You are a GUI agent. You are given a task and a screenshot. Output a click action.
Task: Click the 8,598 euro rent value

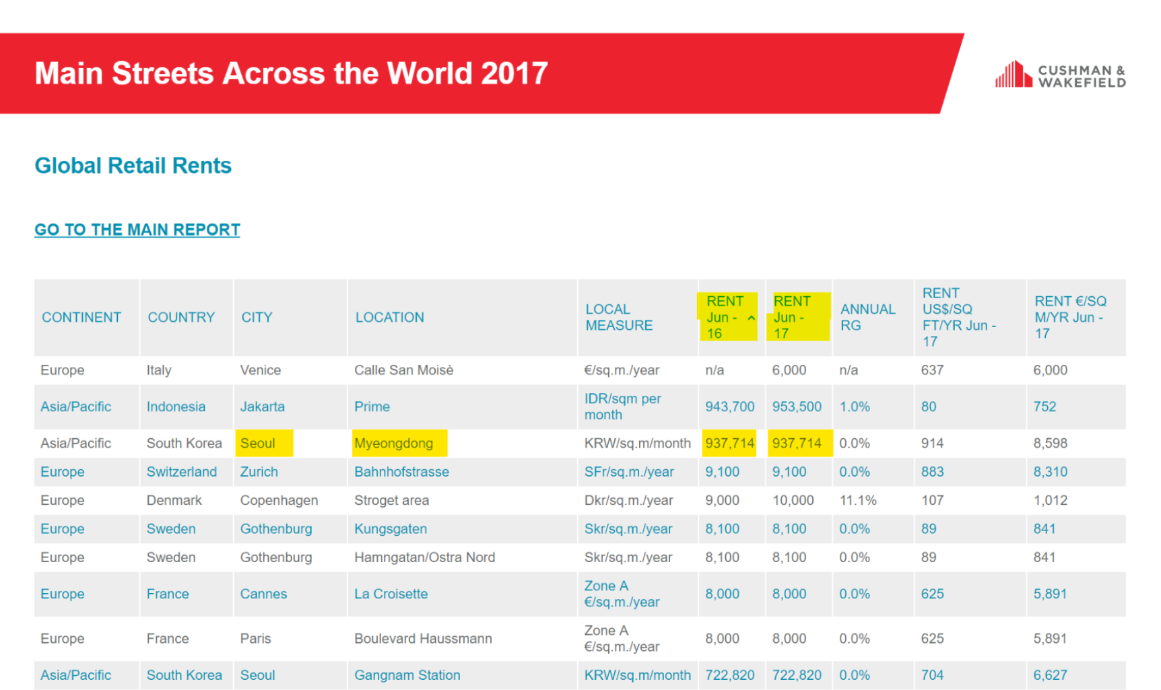point(1051,444)
